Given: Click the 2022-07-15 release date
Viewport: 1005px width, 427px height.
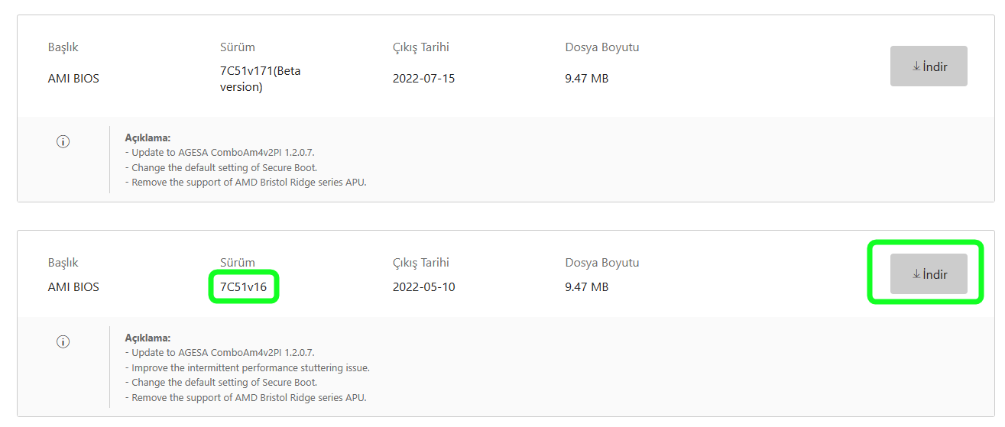Looking at the screenshot, I should pyautogui.click(x=423, y=79).
